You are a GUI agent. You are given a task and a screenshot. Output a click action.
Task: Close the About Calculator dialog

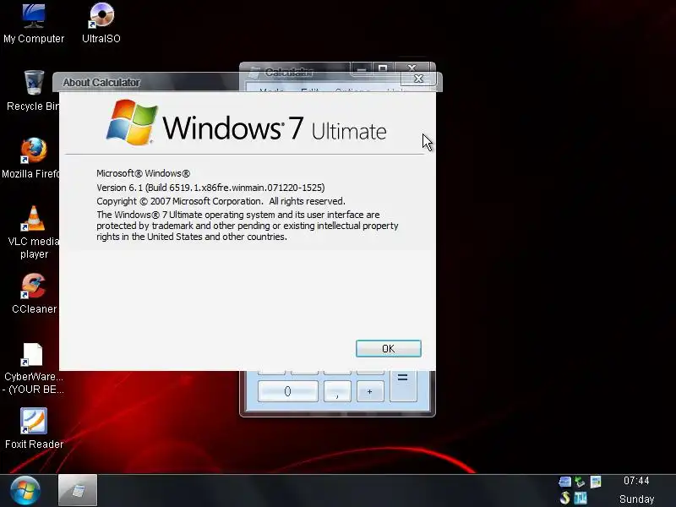(418, 79)
